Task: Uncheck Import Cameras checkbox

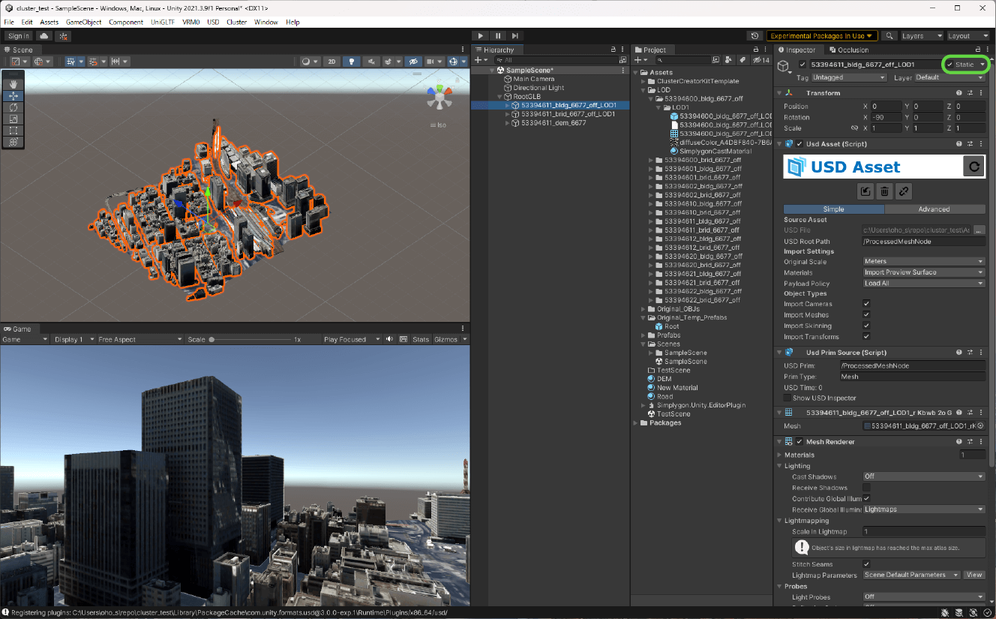Action: 866,304
